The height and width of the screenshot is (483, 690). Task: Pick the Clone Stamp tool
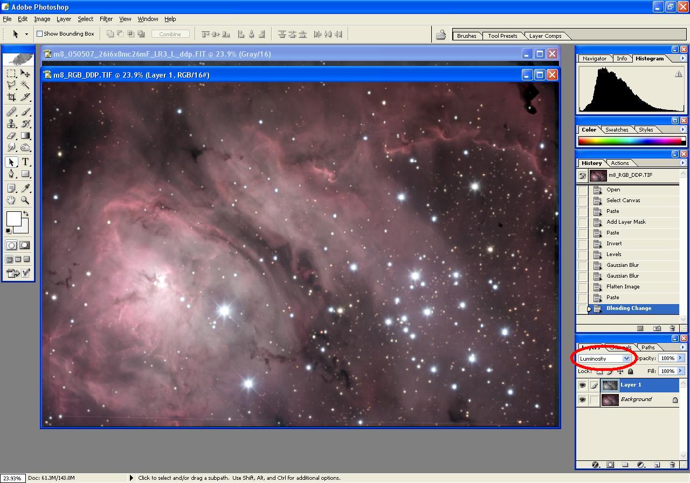point(11,123)
